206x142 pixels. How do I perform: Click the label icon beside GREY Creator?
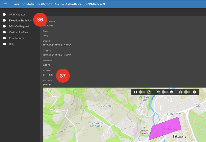[4, 15]
